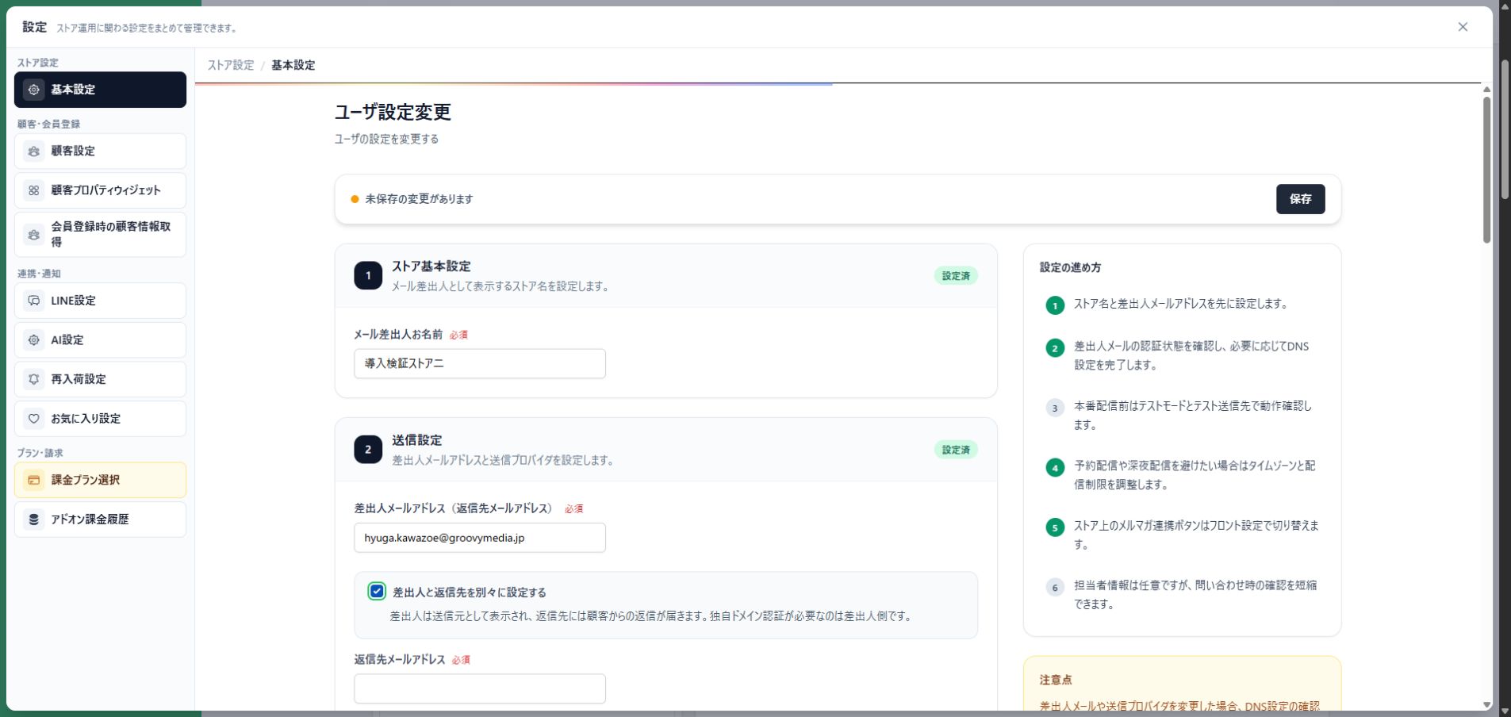Screen dimensions: 1511x717
Task: Open AI設定 menu item
Action: point(100,340)
